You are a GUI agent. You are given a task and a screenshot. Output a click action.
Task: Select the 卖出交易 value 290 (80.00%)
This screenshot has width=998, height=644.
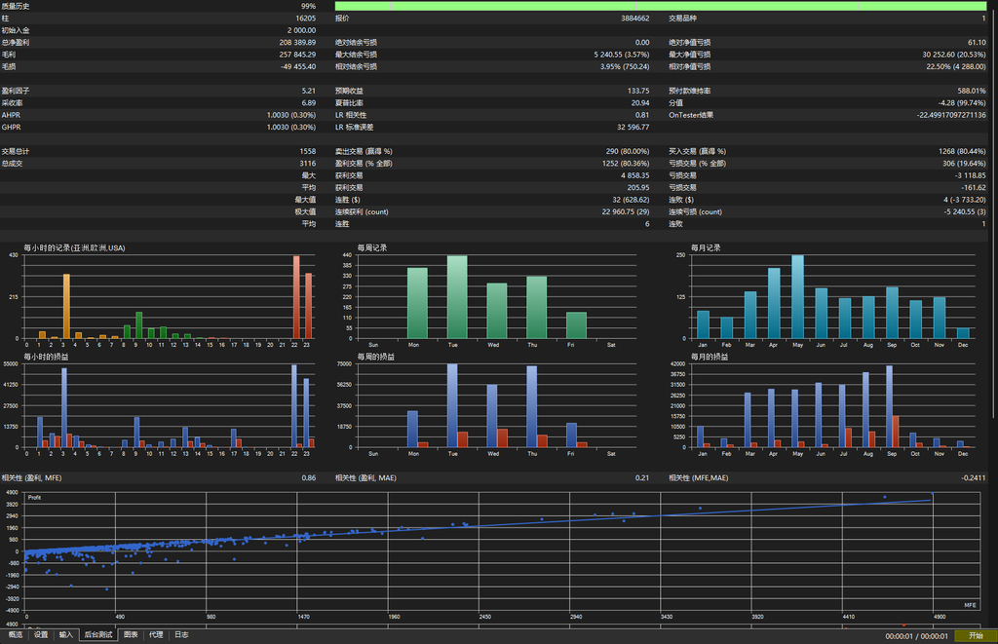point(628,151)
